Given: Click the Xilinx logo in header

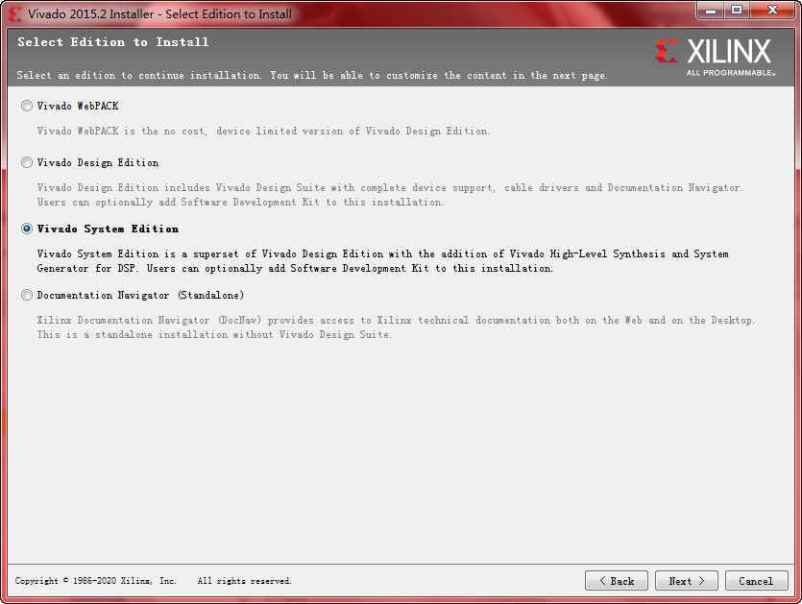Looking at the screenshot, I should click(715, 57).
